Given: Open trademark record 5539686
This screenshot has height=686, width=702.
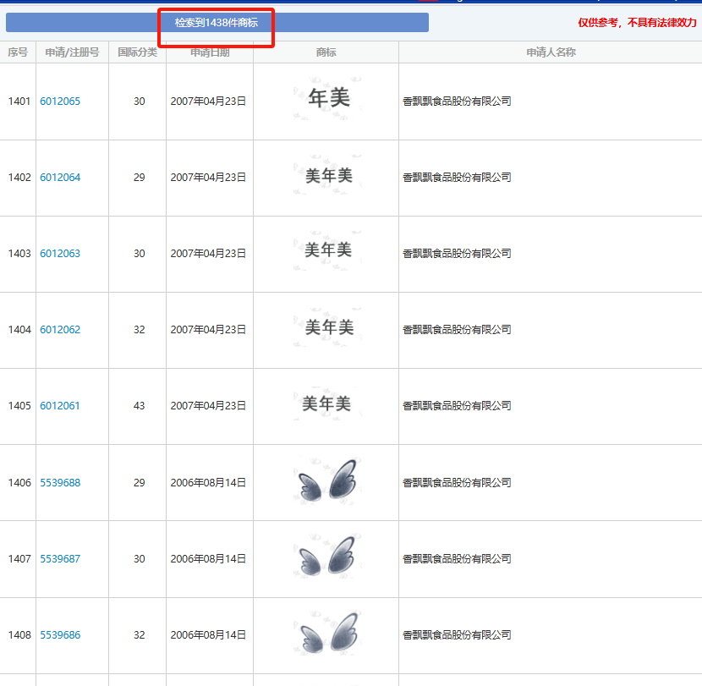Looking at the screenshot, I should click(60, 635).
